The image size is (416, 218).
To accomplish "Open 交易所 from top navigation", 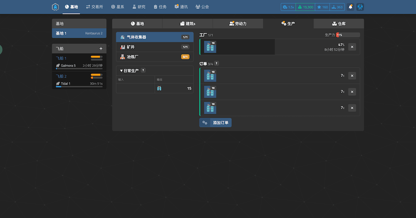I will click(94, 7).
